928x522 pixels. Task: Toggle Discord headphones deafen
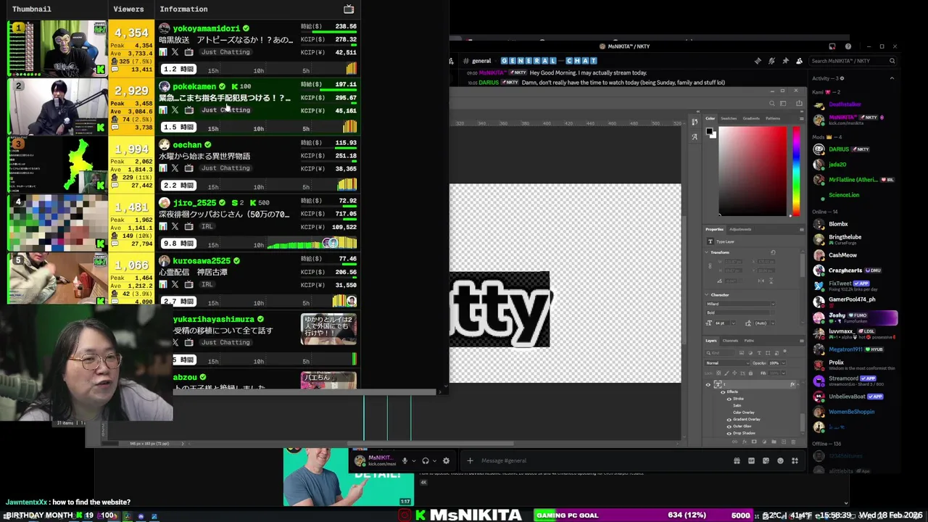coord(426,460)
